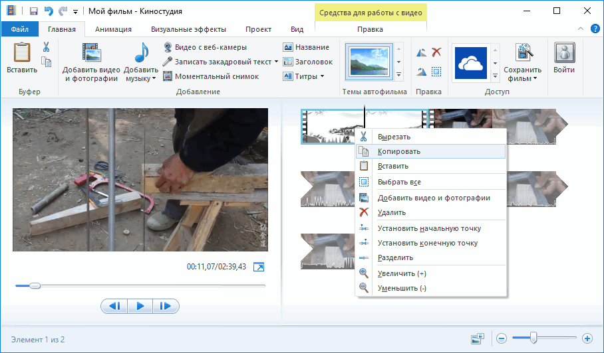Open the Сохранить фильм dropdown arrow
The width and height of the screenshot is (604, 353).
pyautogui.click(x=534, y=78)
